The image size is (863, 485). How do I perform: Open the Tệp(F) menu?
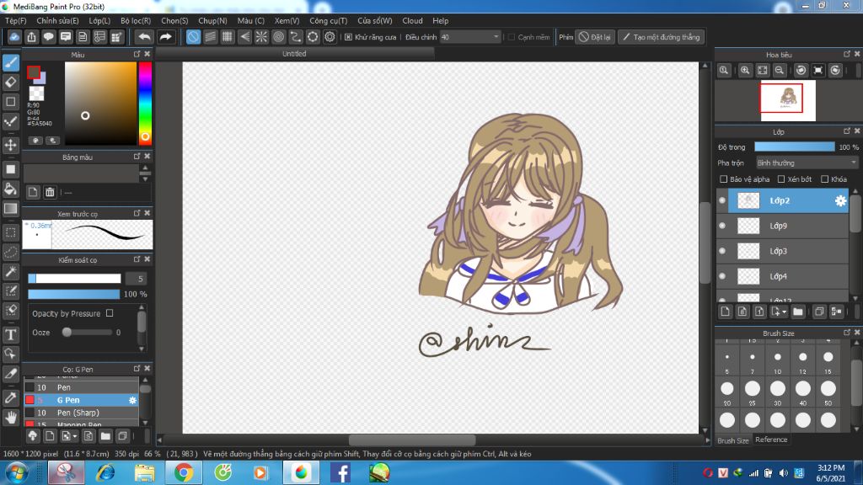[15, 20]
